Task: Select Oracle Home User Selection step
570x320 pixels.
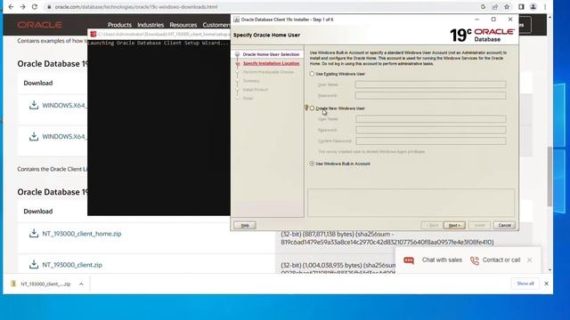Action: (x=271, y=54)
